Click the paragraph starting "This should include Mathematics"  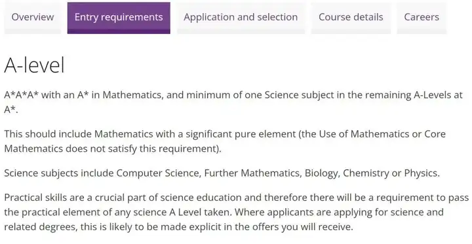pyautogui.click(x=225, y=141)
